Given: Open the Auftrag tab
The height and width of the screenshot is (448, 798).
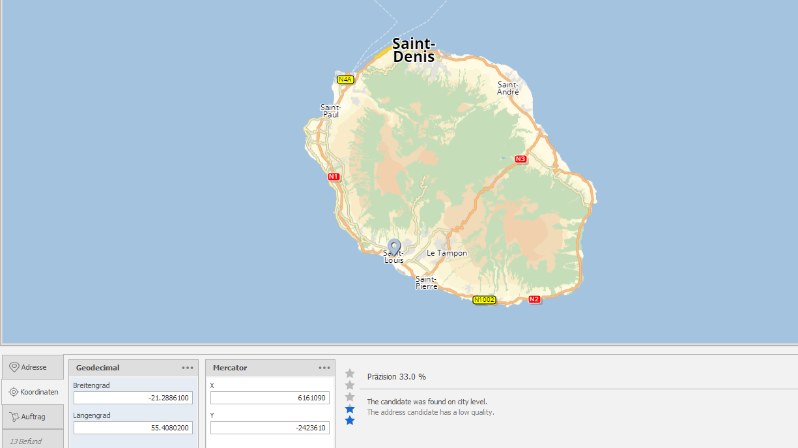Looking at the screenshot, I should coord(33,417).
